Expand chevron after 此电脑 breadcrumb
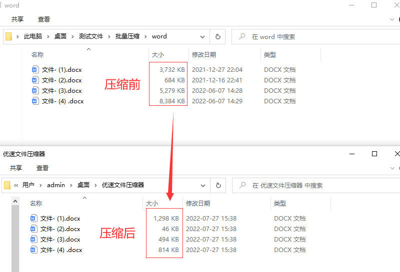Viewport: 400px width, 272px height. tap(48, 36)
